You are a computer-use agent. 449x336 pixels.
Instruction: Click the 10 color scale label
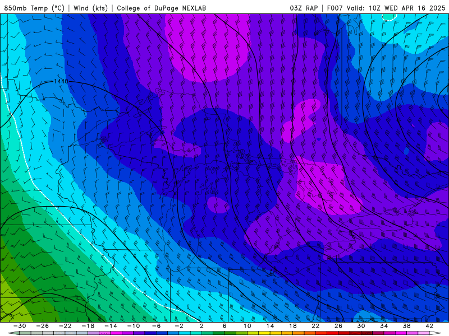tap(248, 326)
